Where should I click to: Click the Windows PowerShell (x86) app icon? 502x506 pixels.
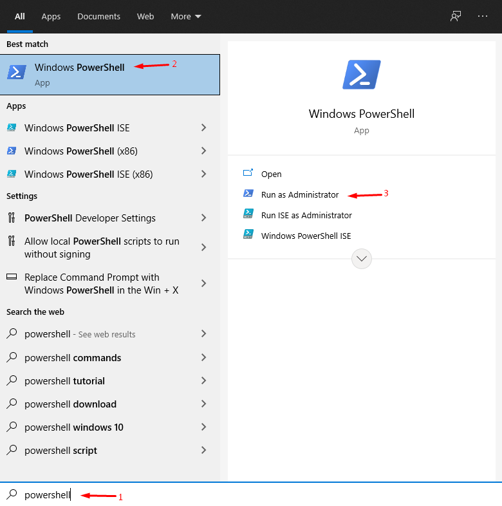12,151
